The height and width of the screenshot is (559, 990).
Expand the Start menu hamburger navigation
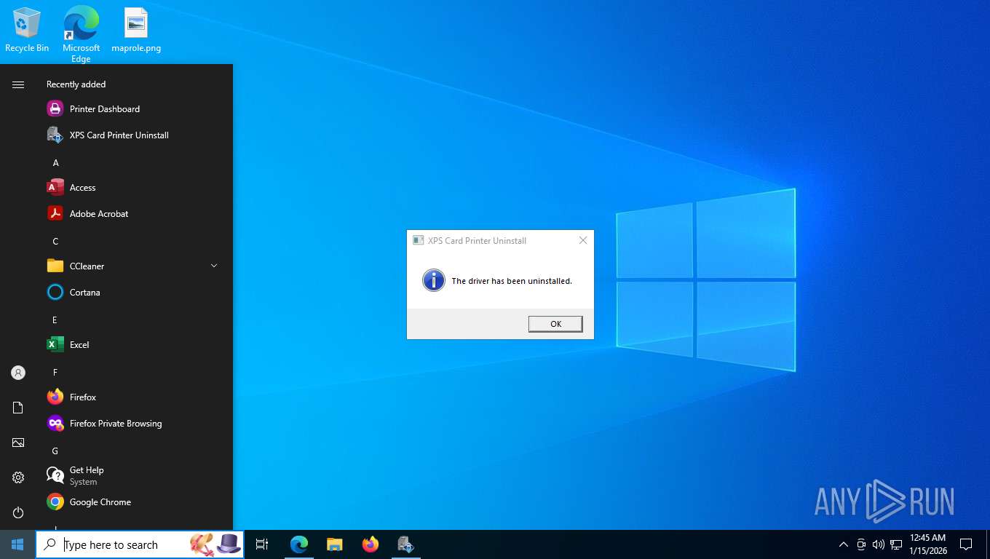pos(18,84)
